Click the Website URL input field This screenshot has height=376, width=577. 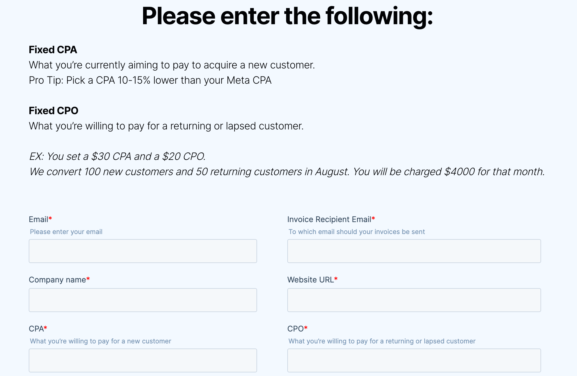(x=414, y=300)
